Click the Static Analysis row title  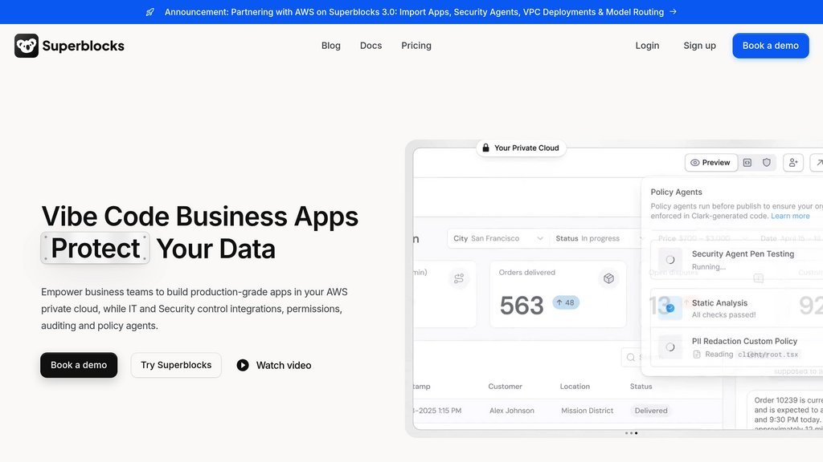pos(719,302)
